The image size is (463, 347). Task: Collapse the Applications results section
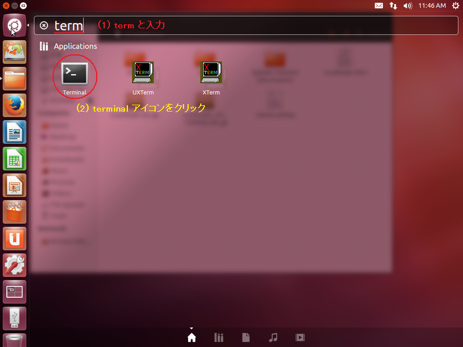(x=75, y=46)
